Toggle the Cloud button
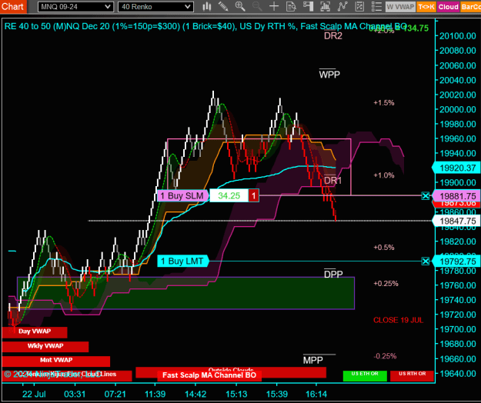 448,7
